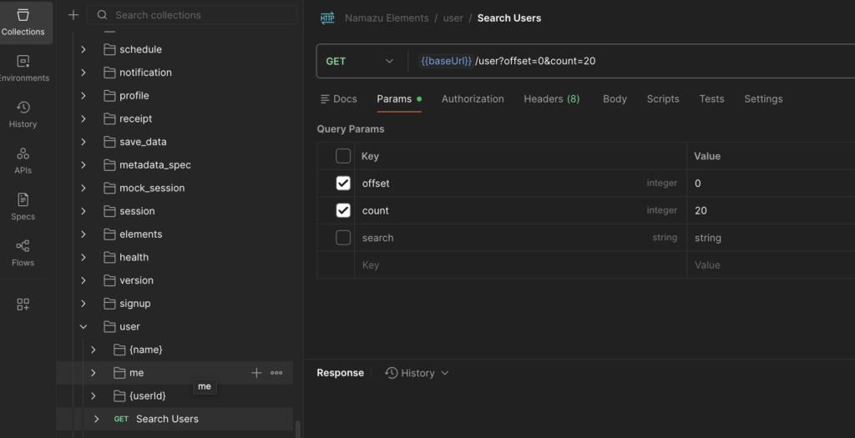This screenshot has height=438, width=855.
Task: Switch to the Authorization tab
Action: click(x=473, y=98)
